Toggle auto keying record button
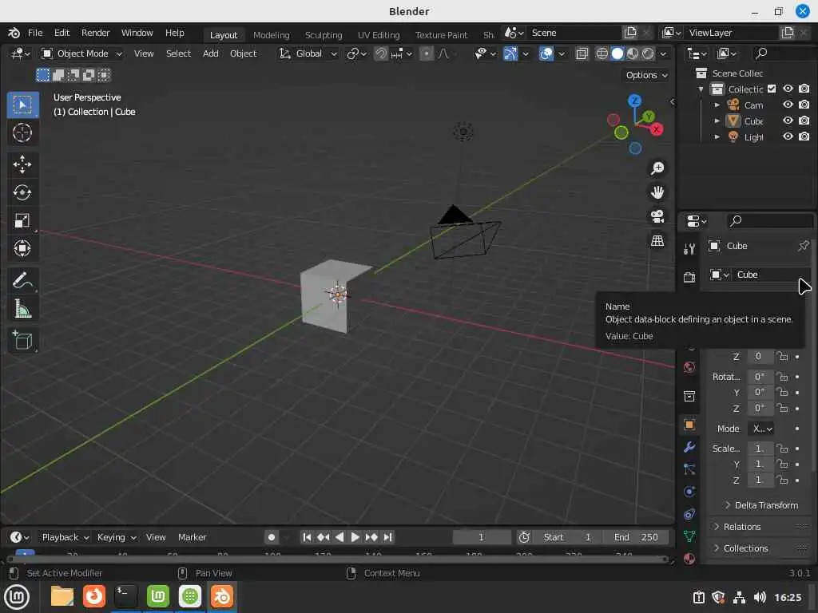Image resolution: width=818 pixels, height=613 pixels. [x=272, y=537]
